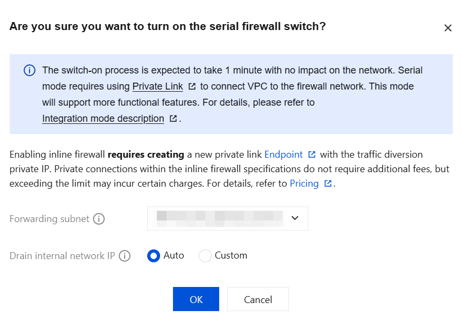Image resolution: width=462 pixels, height=317 pixels.
Task: Click the blurred Forwarding subnet selection field
Action: point(219,218)
